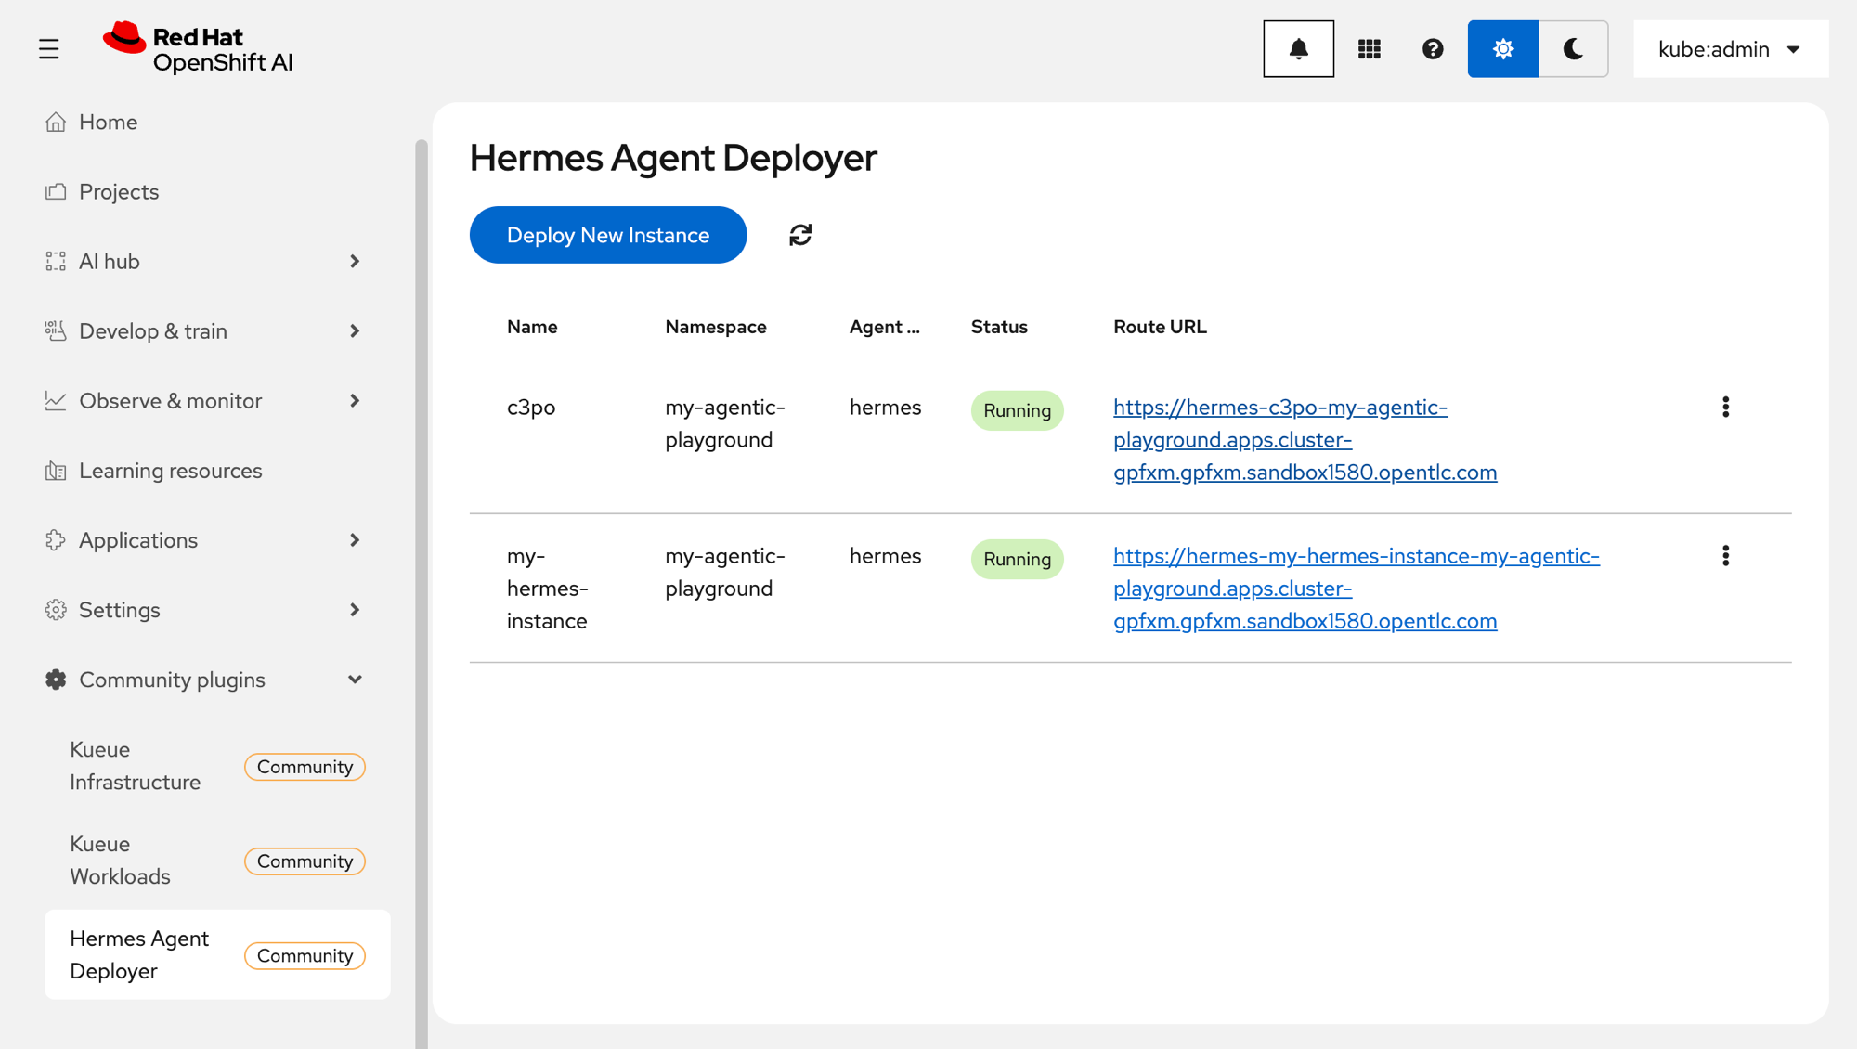Refresh the instances list icon
The image size is (1857, 1049).
[799, 235]
